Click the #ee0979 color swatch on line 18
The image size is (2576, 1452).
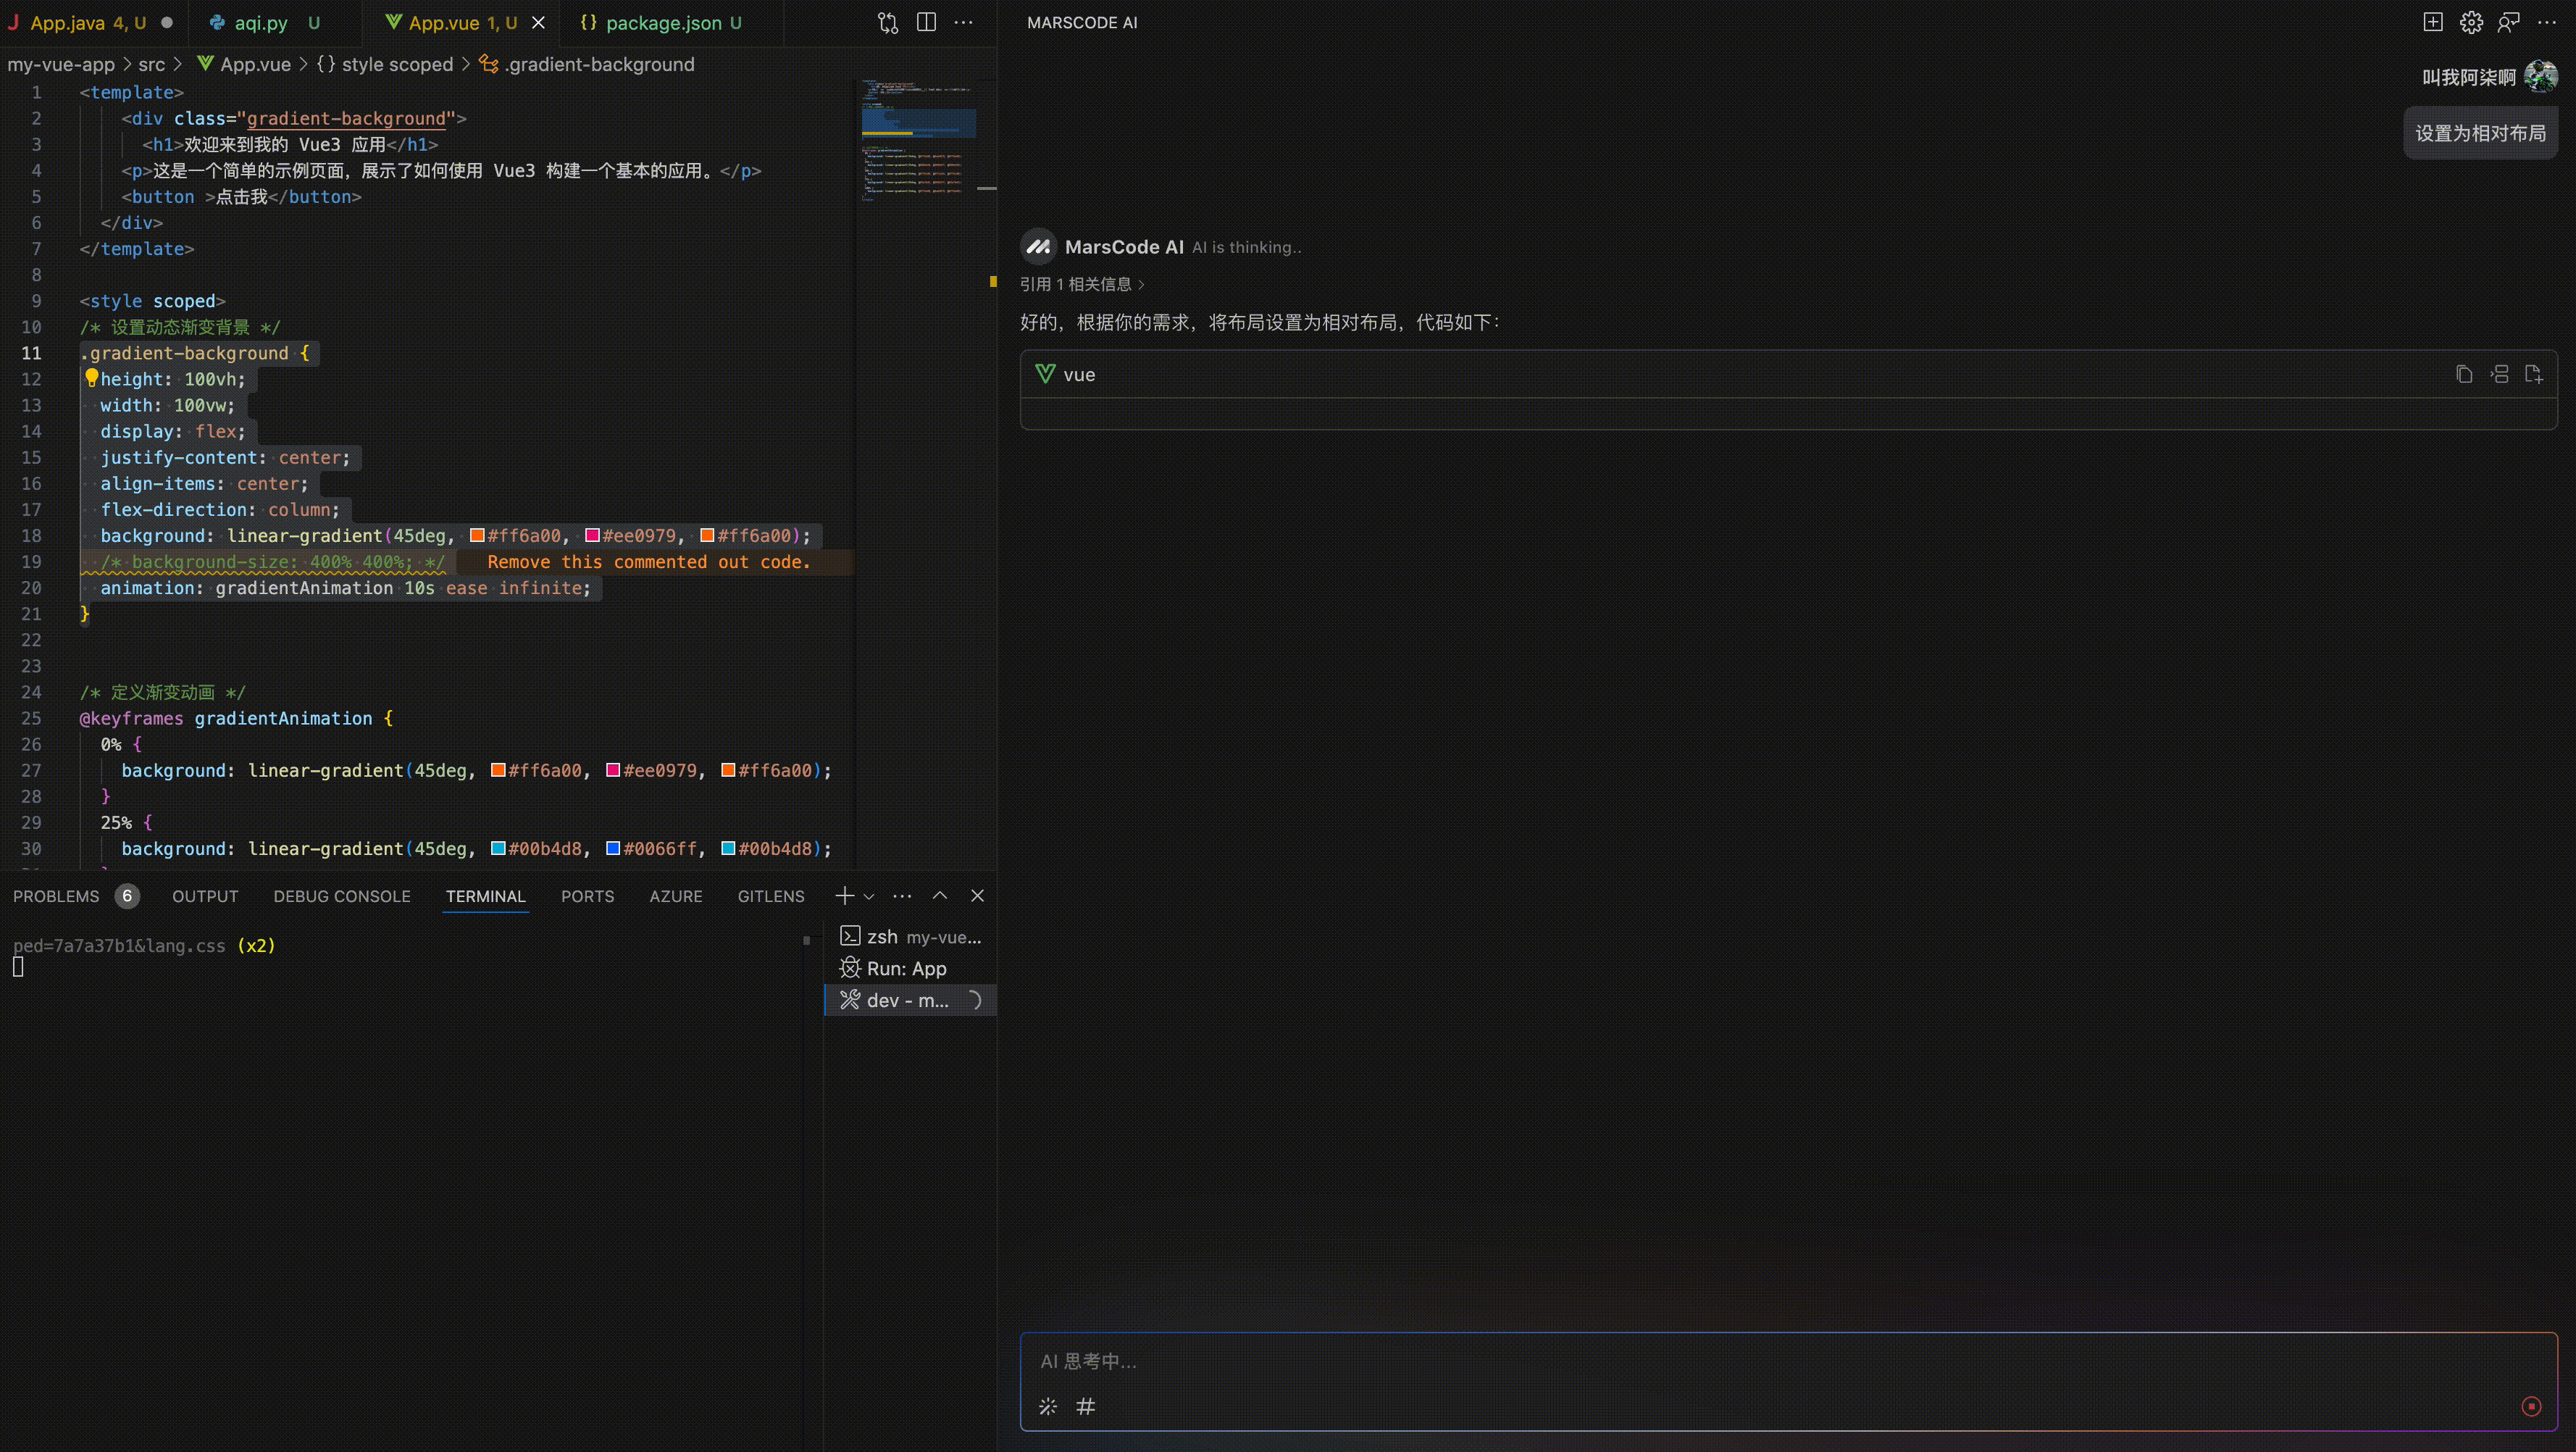point(592,536)
